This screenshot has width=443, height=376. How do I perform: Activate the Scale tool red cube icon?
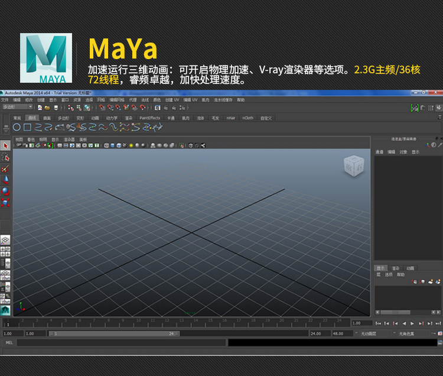tap(5, 203)
